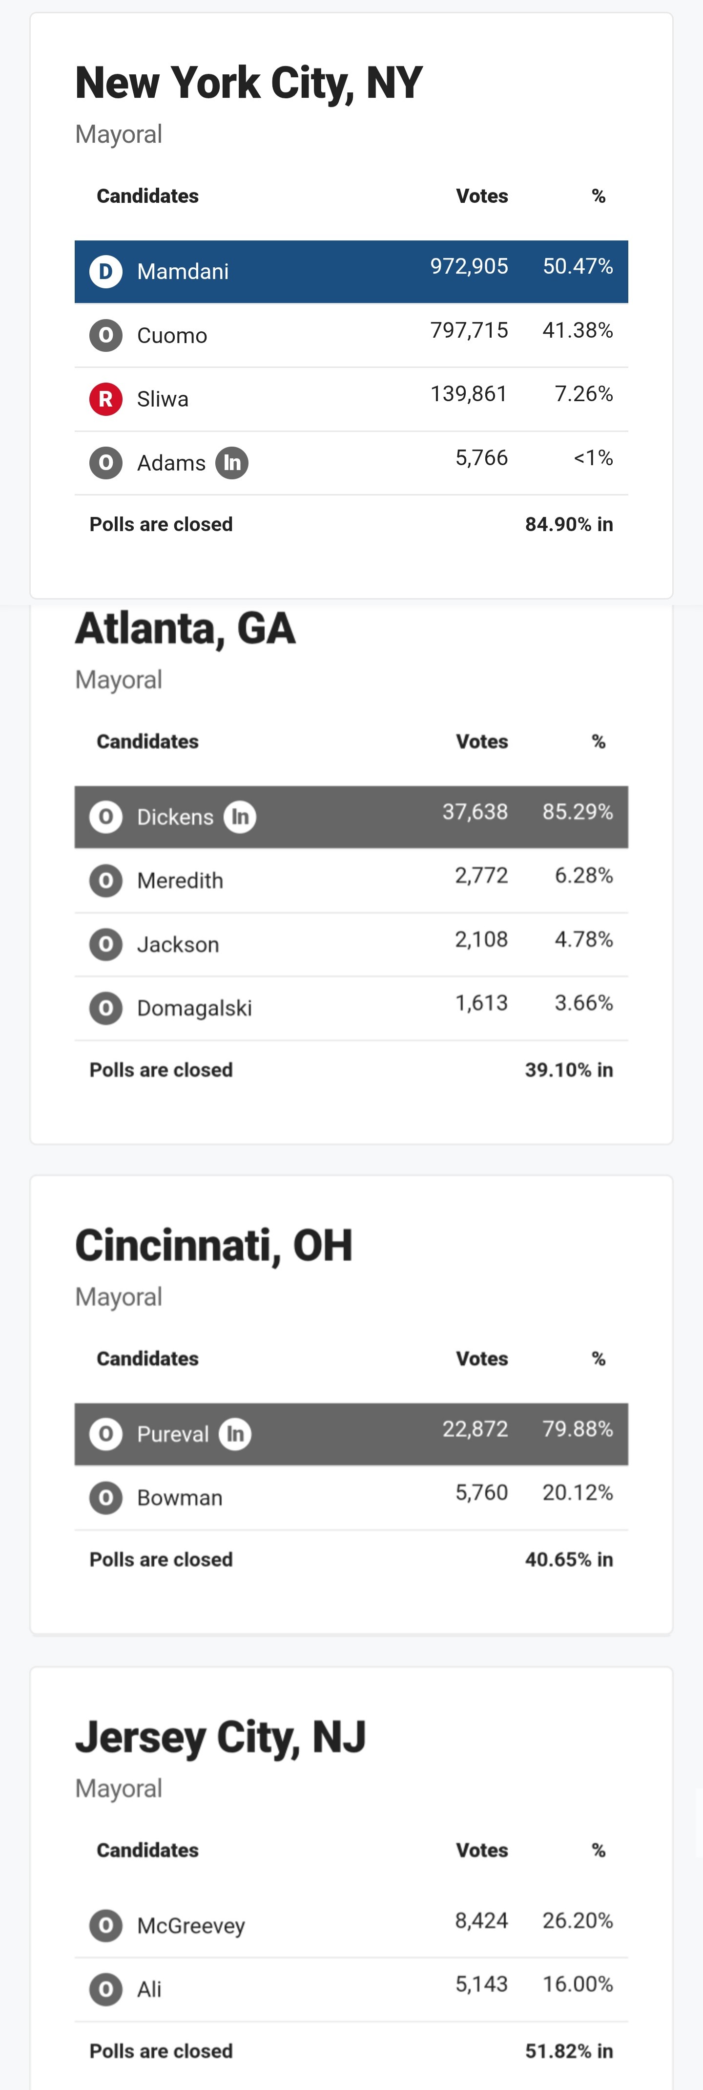Select the Mamdani result row
The image size is (703, 2090).
(351, 271)
